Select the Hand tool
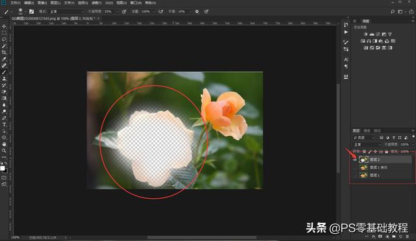The image size is (416, 241). (4, 144)
